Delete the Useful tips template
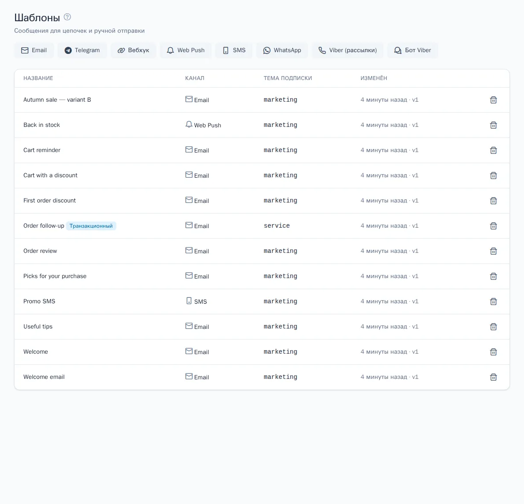The height and width of the screenshot is (504, 524). tap(493, 327)
